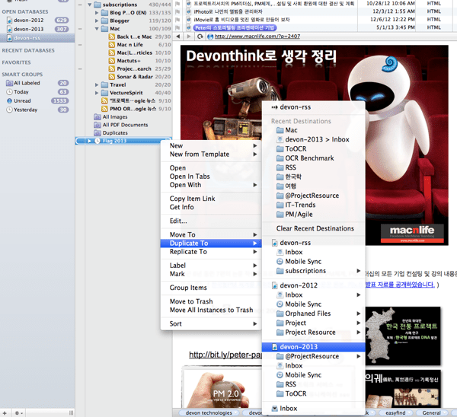The height and width of the screenshot is (417, 457).
Task: Choose Move to Trash
Action: coord(191,301)
